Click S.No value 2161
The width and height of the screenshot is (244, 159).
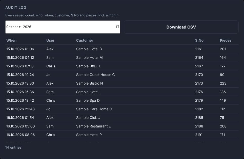[x=199, y=49]
